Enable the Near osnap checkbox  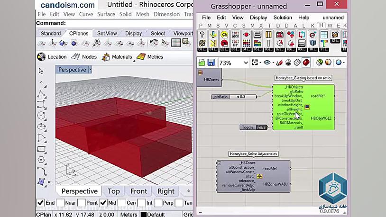[60, 203]
